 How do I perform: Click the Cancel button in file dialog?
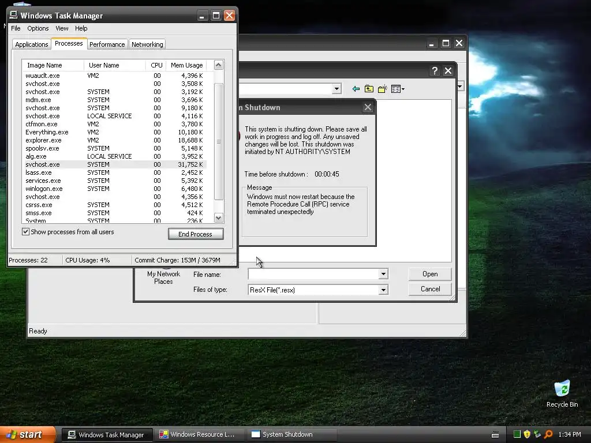point(430,289)
